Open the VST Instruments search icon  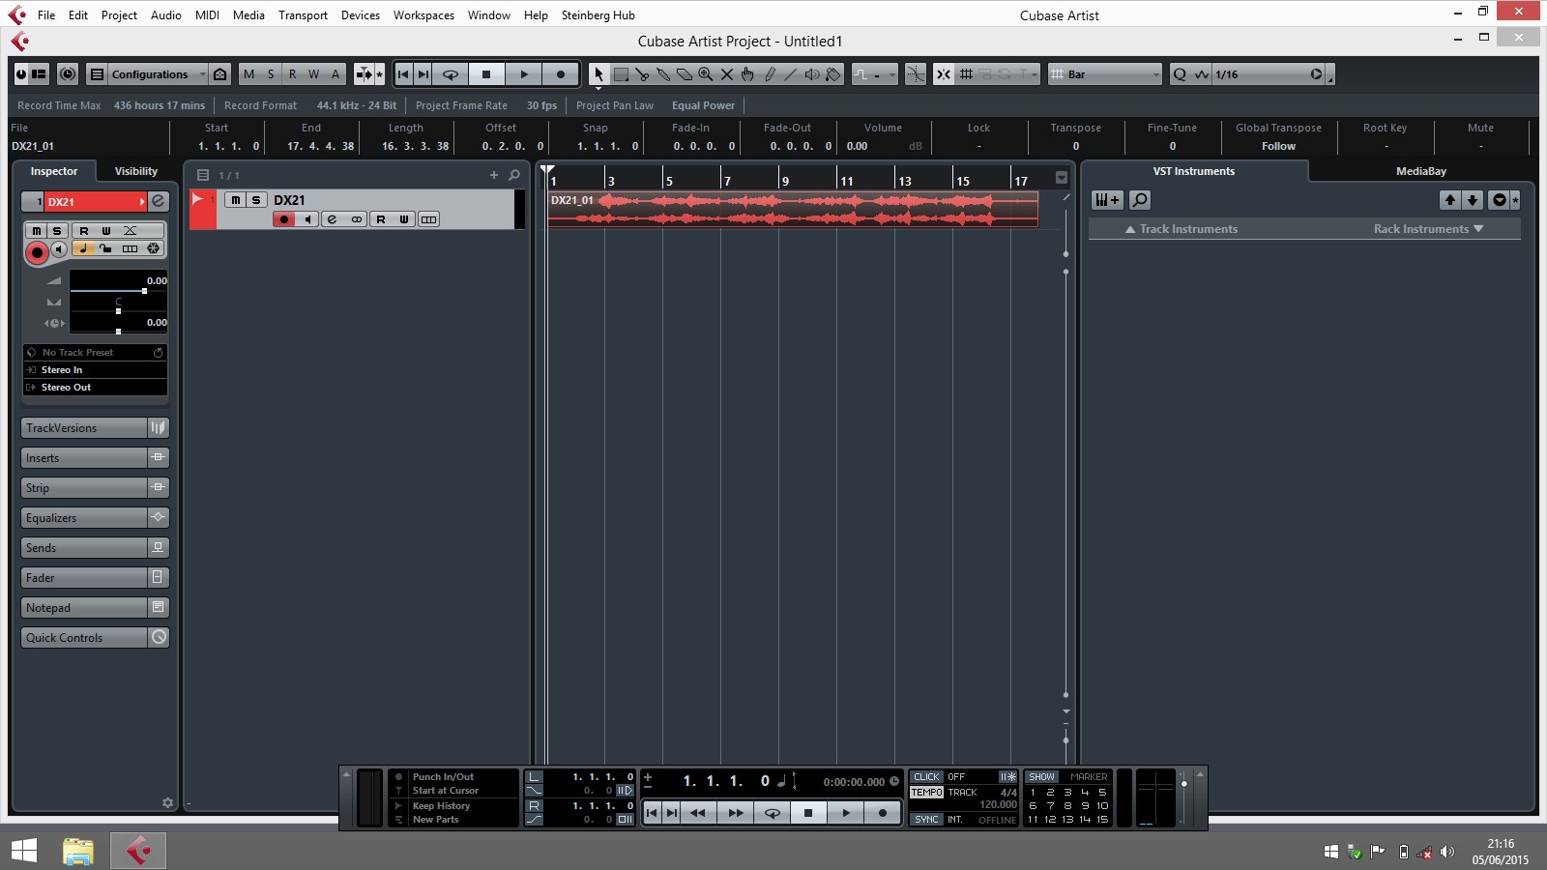(x=1140, y=200)
